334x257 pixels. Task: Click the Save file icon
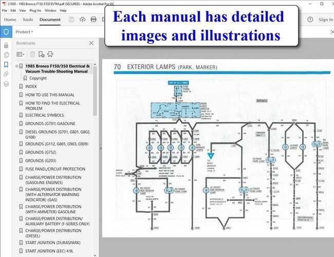point(71,20)
